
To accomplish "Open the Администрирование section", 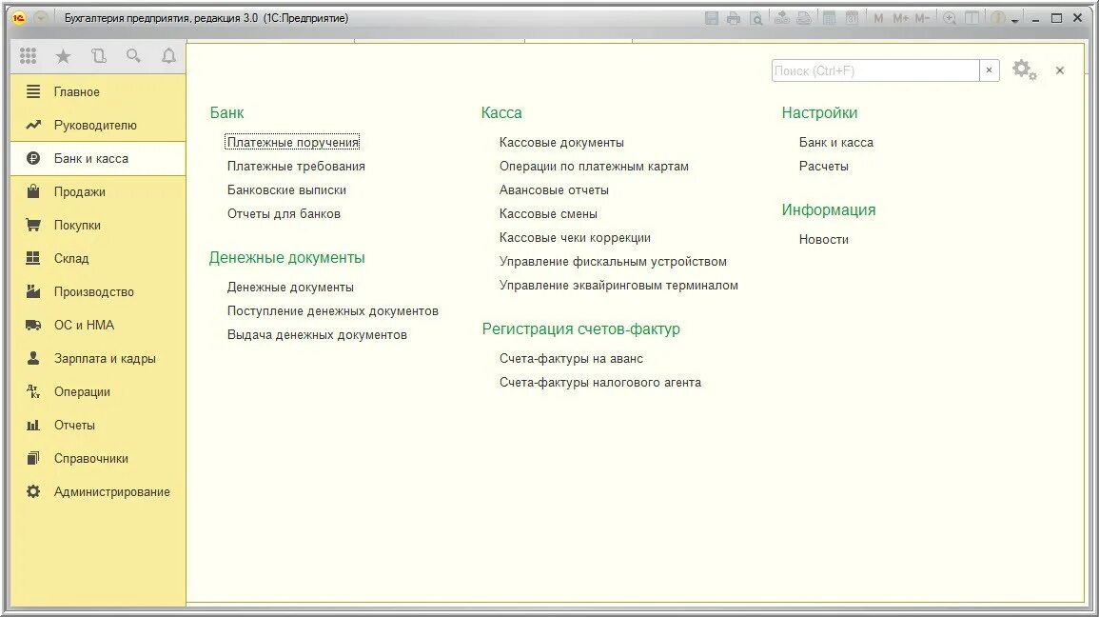I will [x=98, y=491].
